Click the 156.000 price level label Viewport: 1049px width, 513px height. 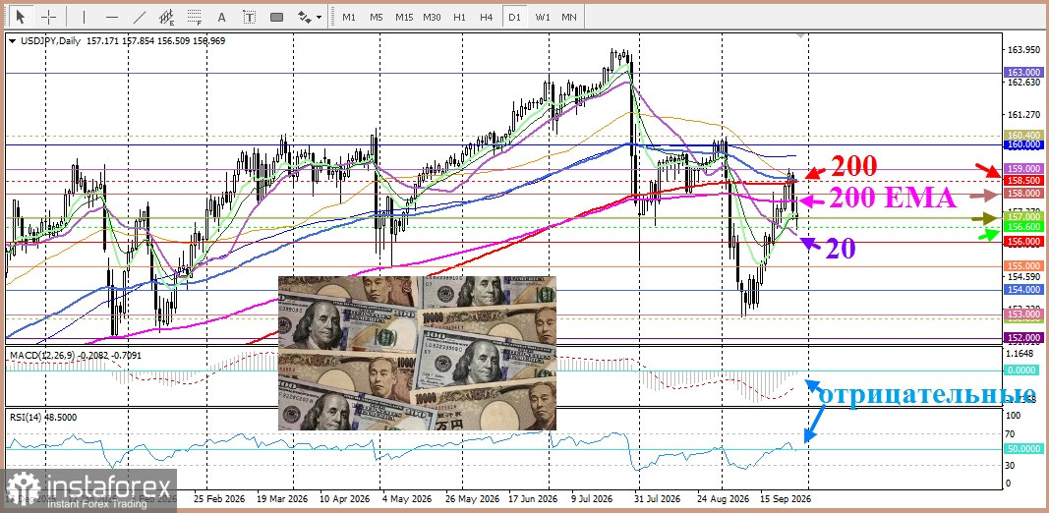(1022, 242)
